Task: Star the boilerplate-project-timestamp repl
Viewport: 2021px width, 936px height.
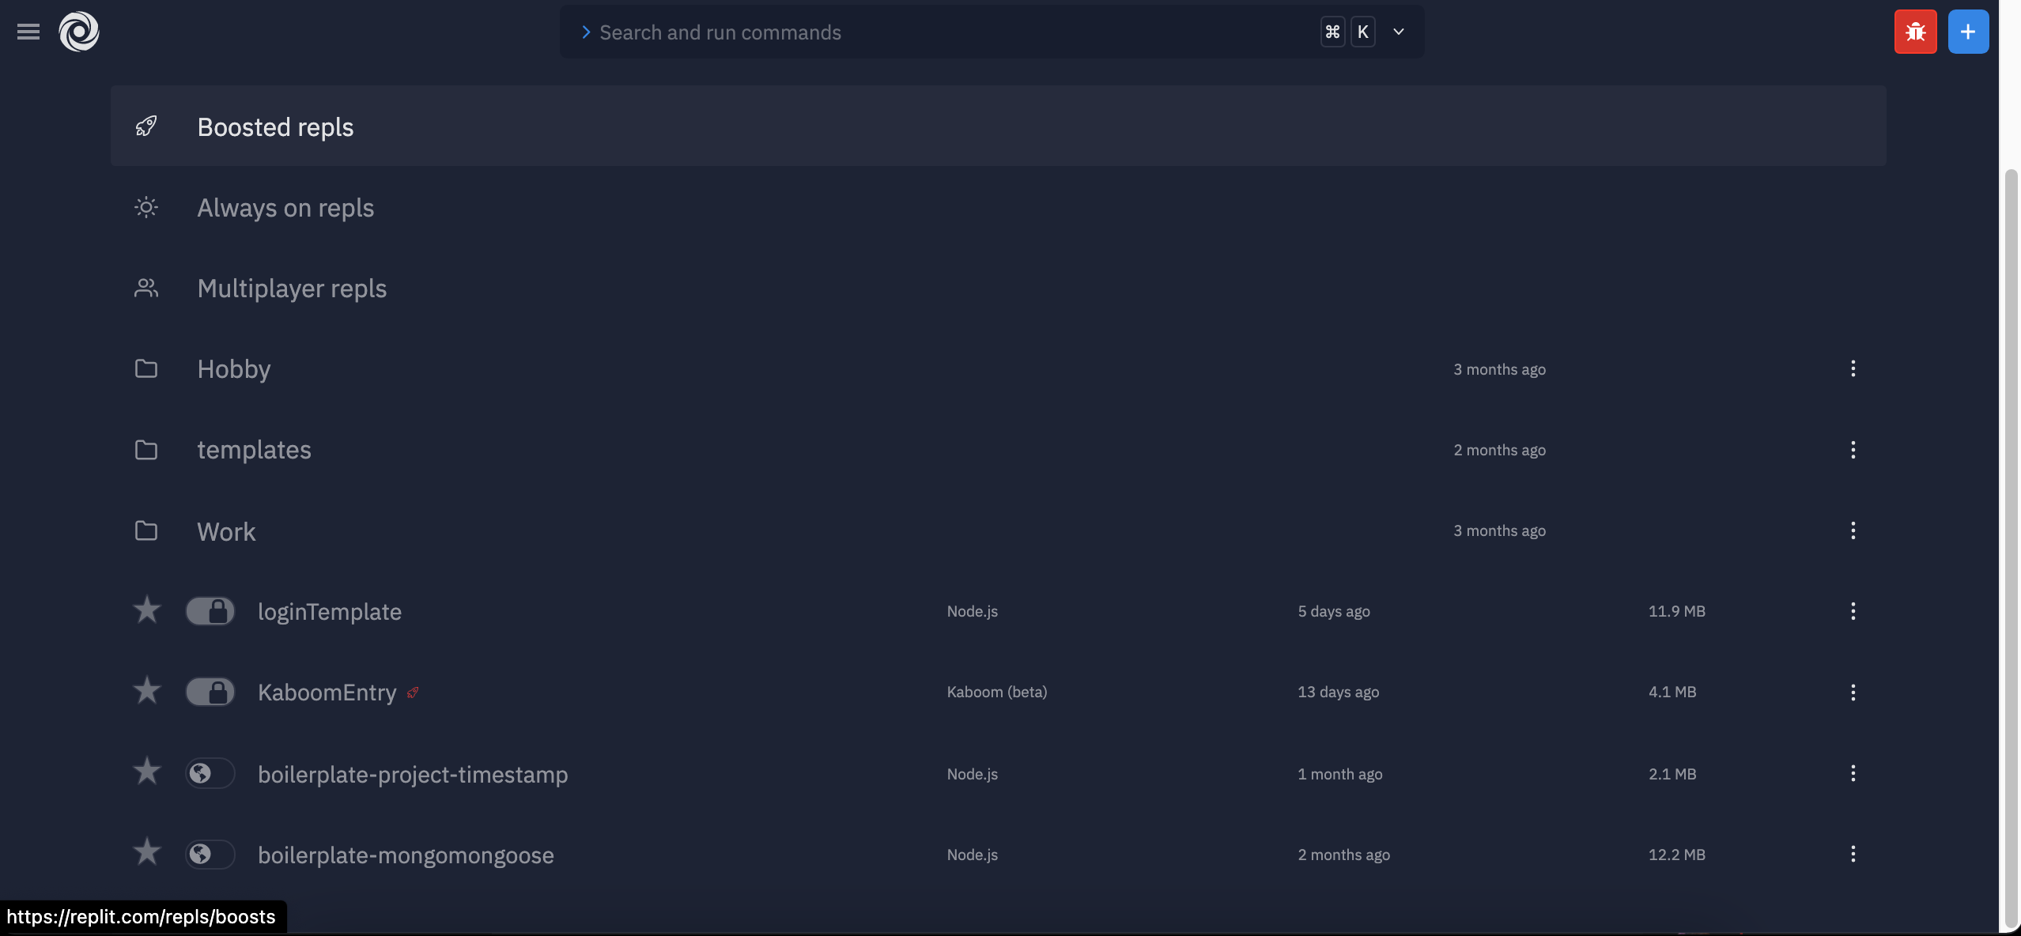Action: 147,771
